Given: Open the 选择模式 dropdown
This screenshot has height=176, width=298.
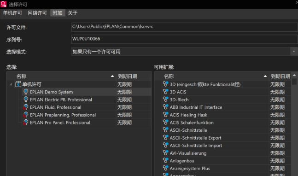Looking at the screenshot, I should point(184,52).
